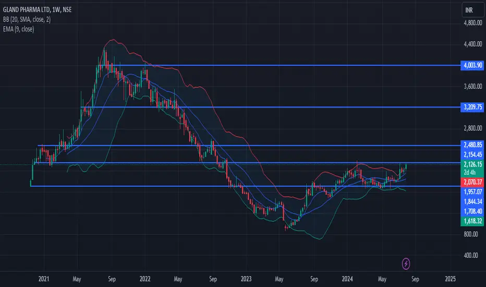Click the 2,800.00 price axis tick
Image resolution: width=486 pixels, height=287 pixels.
point(472,128)
